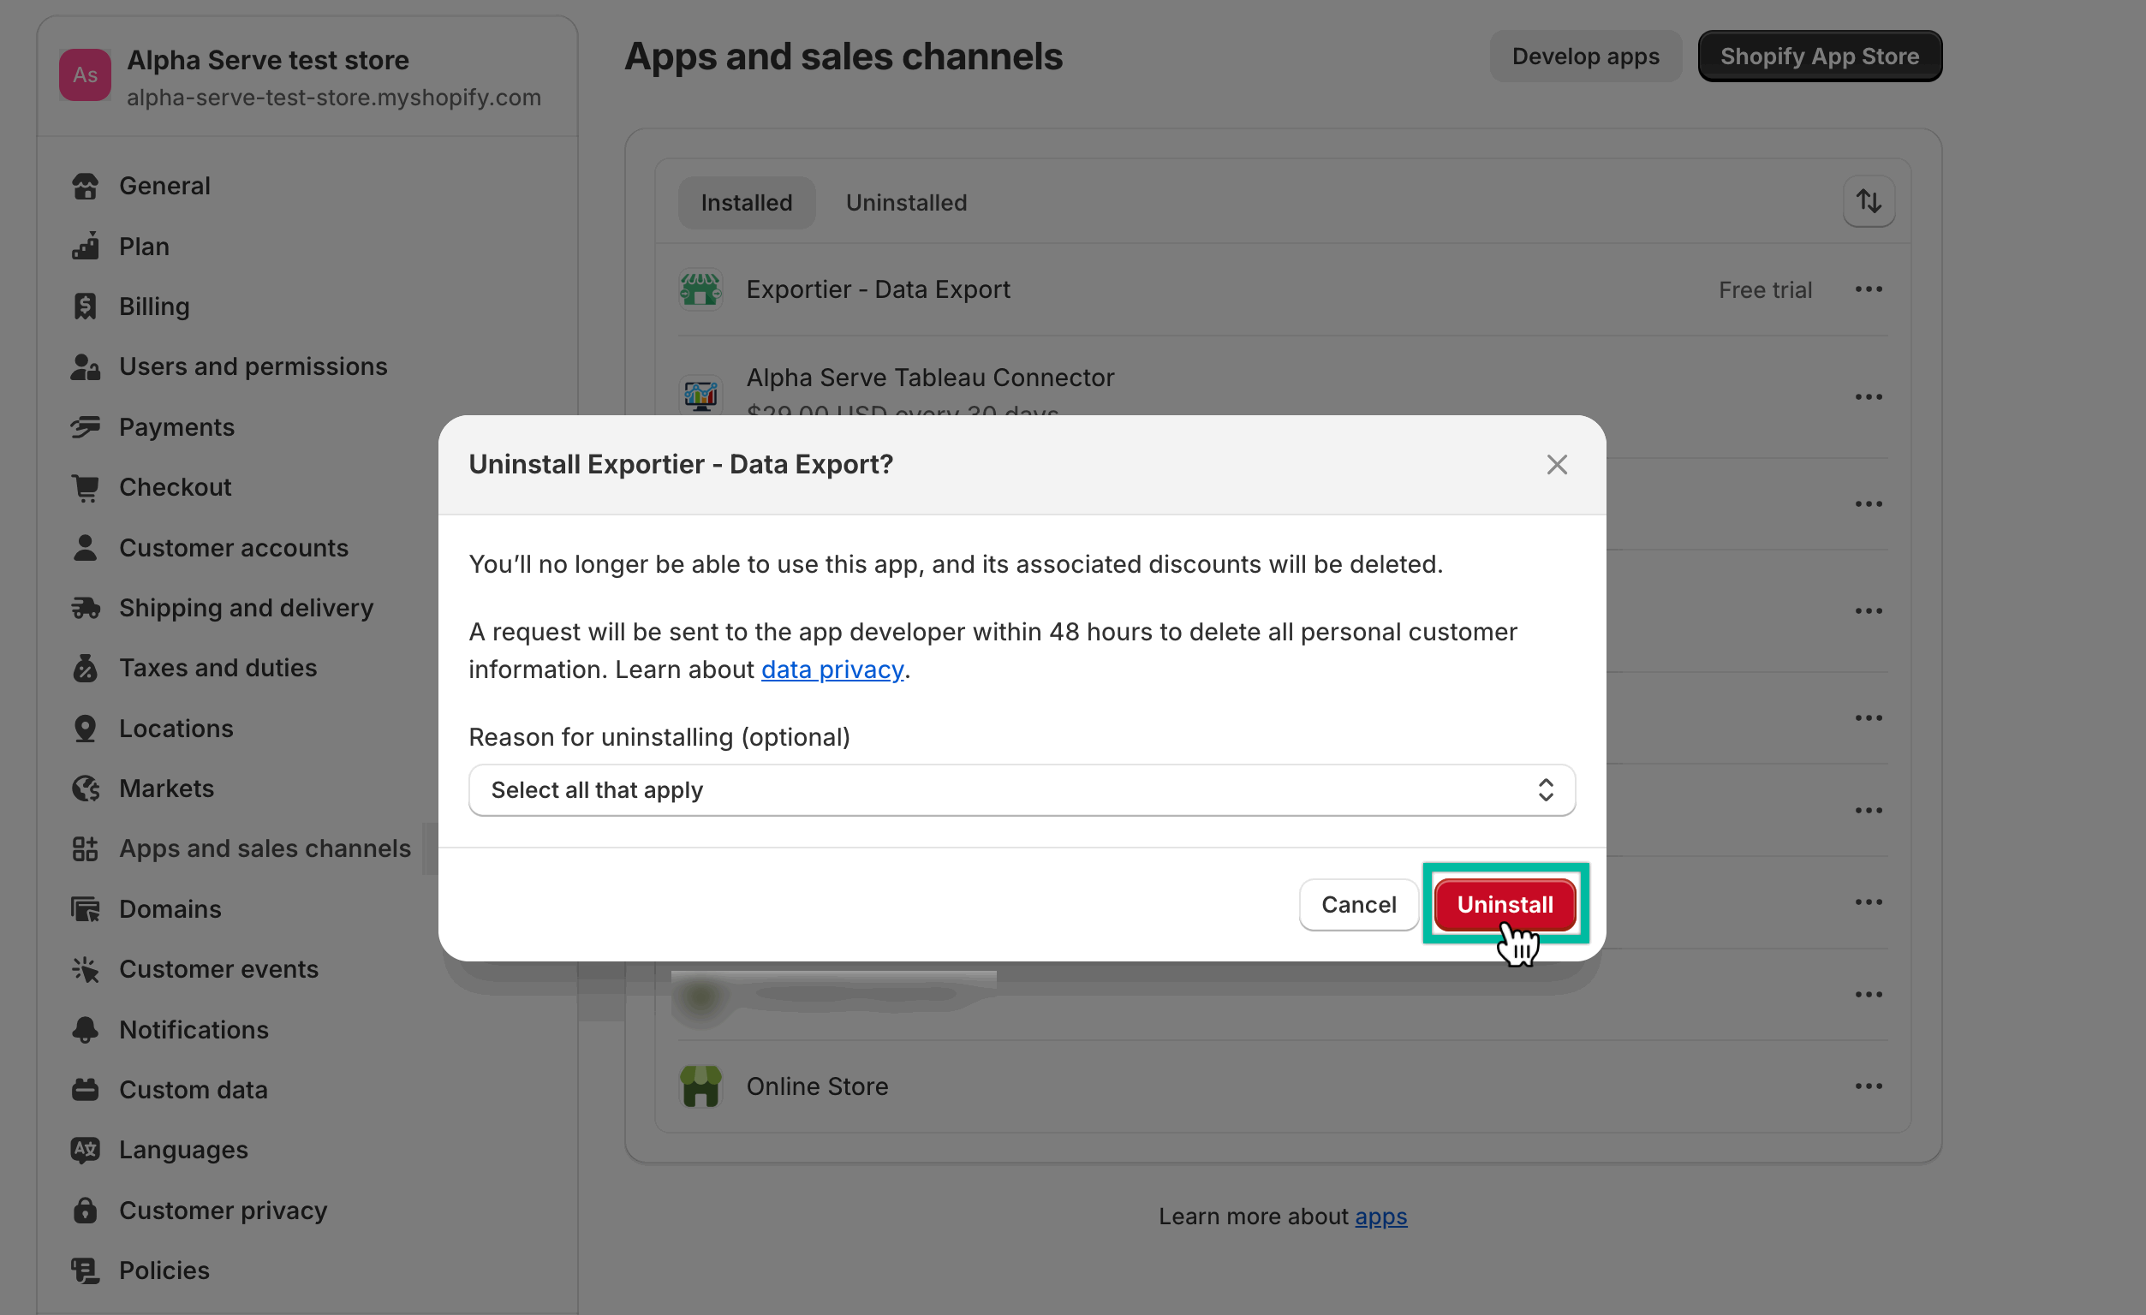The image size is (2146, 1315).
Task: Click the Alpha Serve Tableau Connector app icon
Action: (x=700, y=396)
